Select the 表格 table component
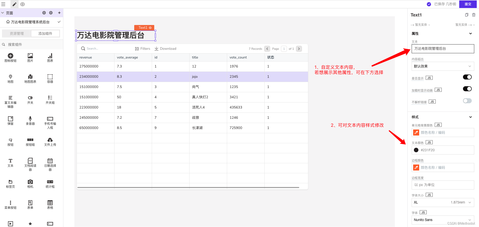The width and height of the screenshot is (479, 227). point(50,205)
